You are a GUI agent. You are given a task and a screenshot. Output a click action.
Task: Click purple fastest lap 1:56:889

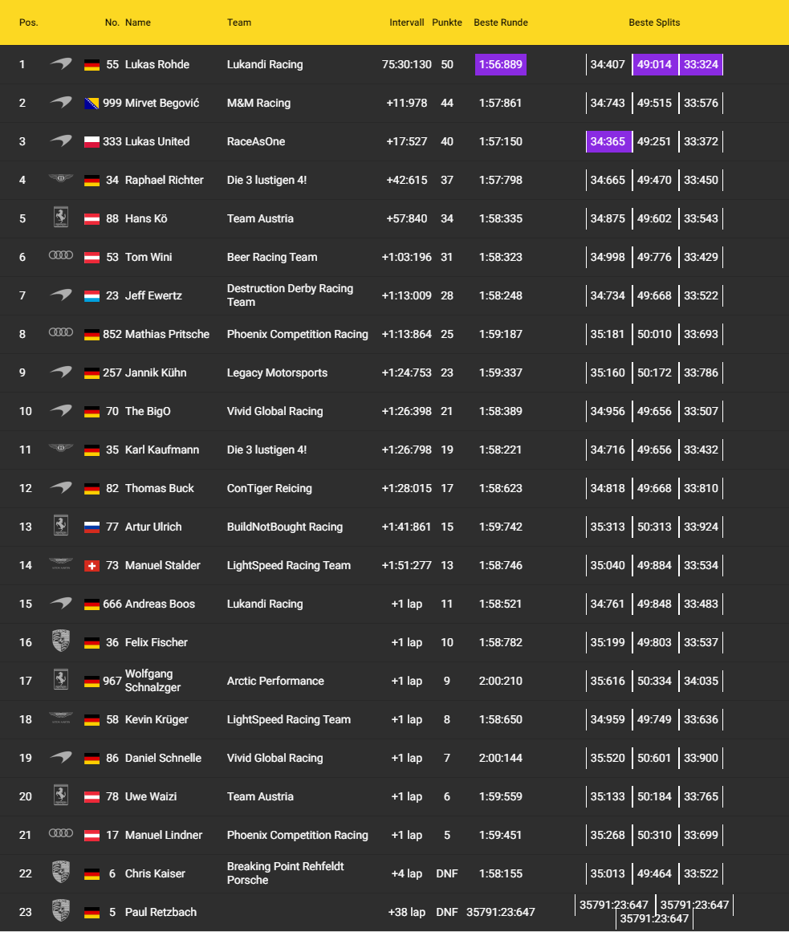coord(501,64)
